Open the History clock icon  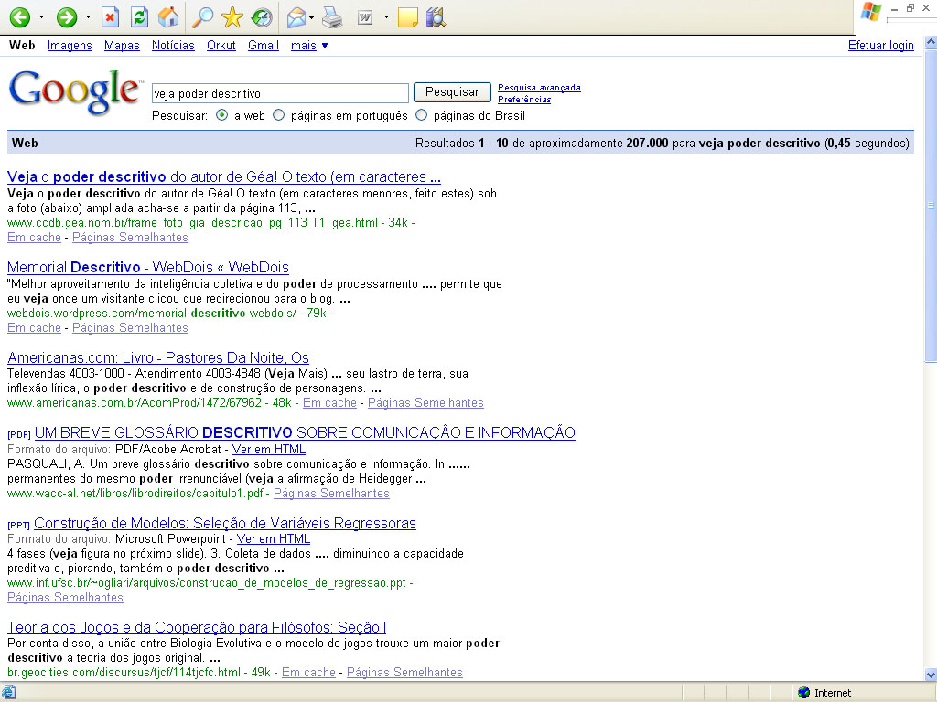coord(261,17)
